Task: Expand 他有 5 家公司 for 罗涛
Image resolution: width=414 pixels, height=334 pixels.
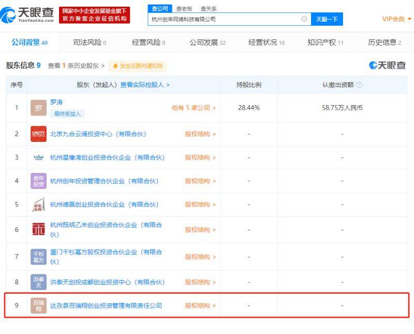Action: pos(194,108)
